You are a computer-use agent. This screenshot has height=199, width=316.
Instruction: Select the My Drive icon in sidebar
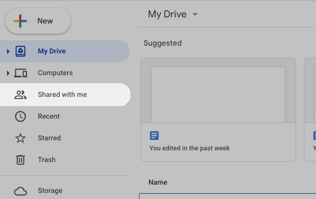[x=20, y=51]
